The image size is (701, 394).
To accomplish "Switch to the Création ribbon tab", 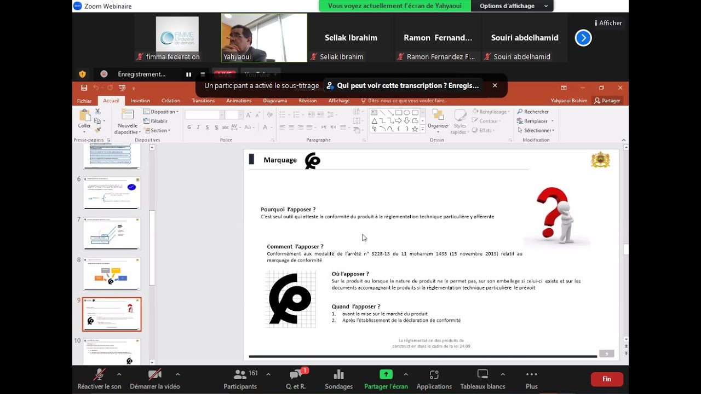I will click(x=170, y=101).
